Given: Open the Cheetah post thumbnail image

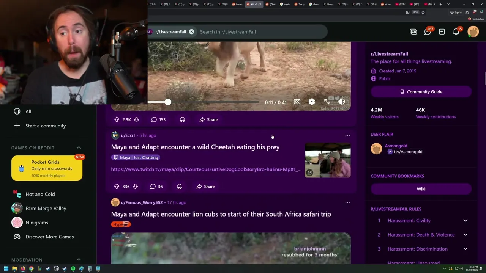Looking at the screenshot, I should point(328,160).
